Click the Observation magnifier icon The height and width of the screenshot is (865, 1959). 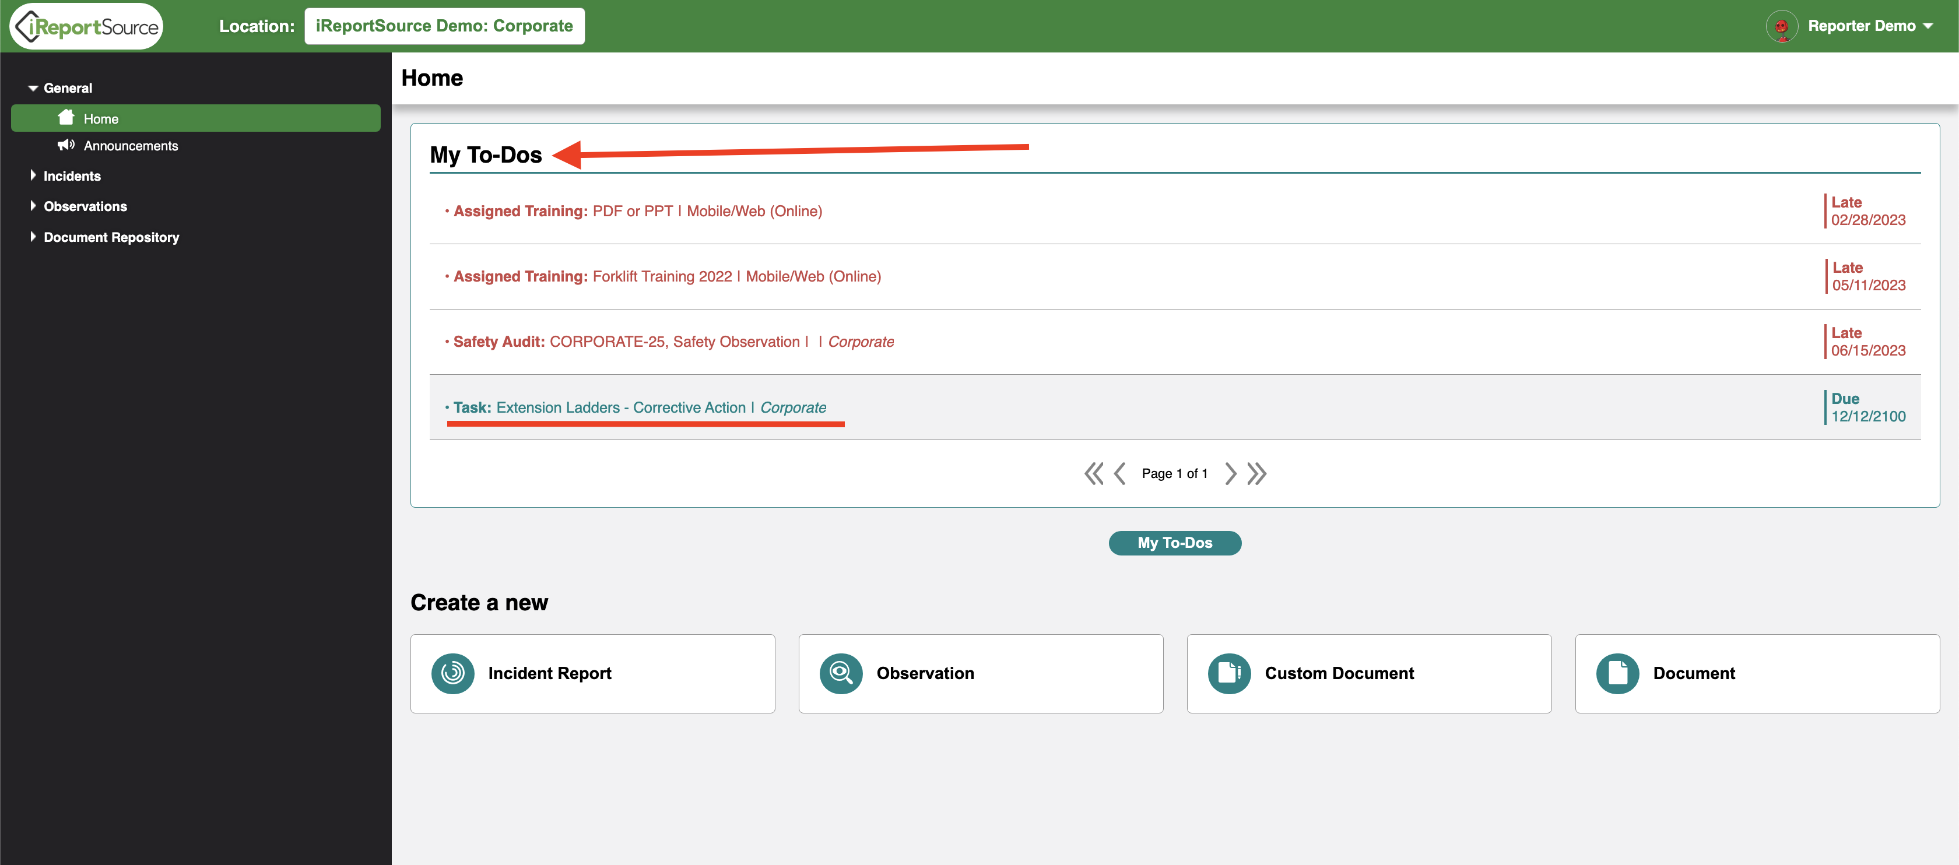[841, 673]
